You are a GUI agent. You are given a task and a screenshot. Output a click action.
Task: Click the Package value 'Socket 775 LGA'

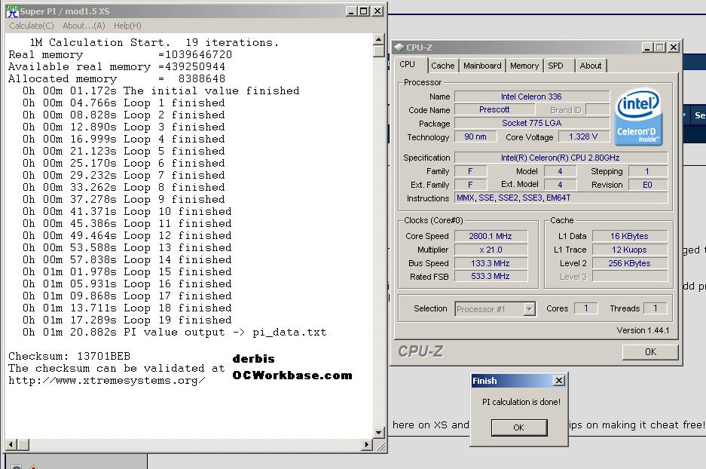point(532,123)
